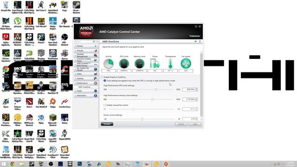This screenshot has height=167, width=297.
Task: Expand the Presets category
Action: click(86, 51)
